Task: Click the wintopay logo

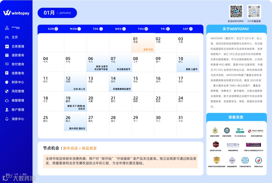Action: (16, 13)
